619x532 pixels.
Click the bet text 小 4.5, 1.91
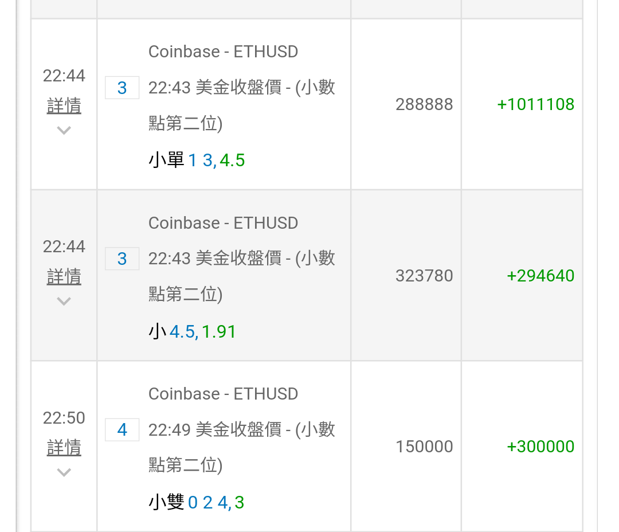point(192,331)
